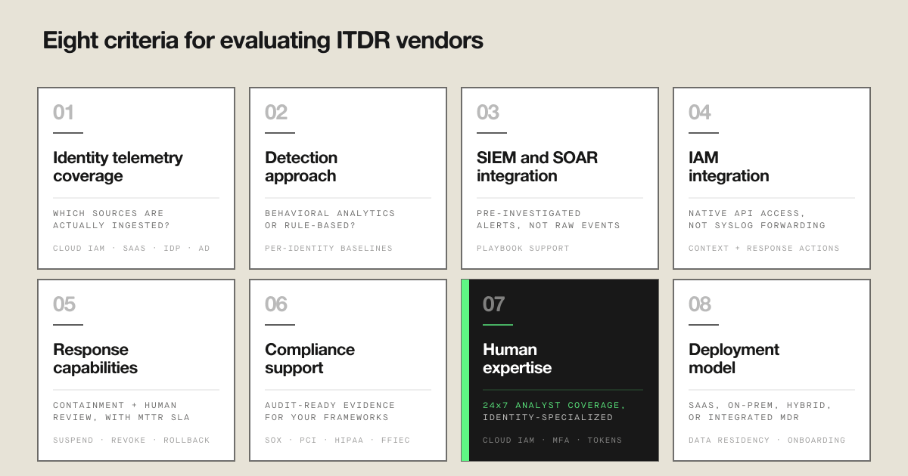This screenshot has height=476, width=908.
Task: Click the number 03 on the third card
Action: (x=488, y=113)
